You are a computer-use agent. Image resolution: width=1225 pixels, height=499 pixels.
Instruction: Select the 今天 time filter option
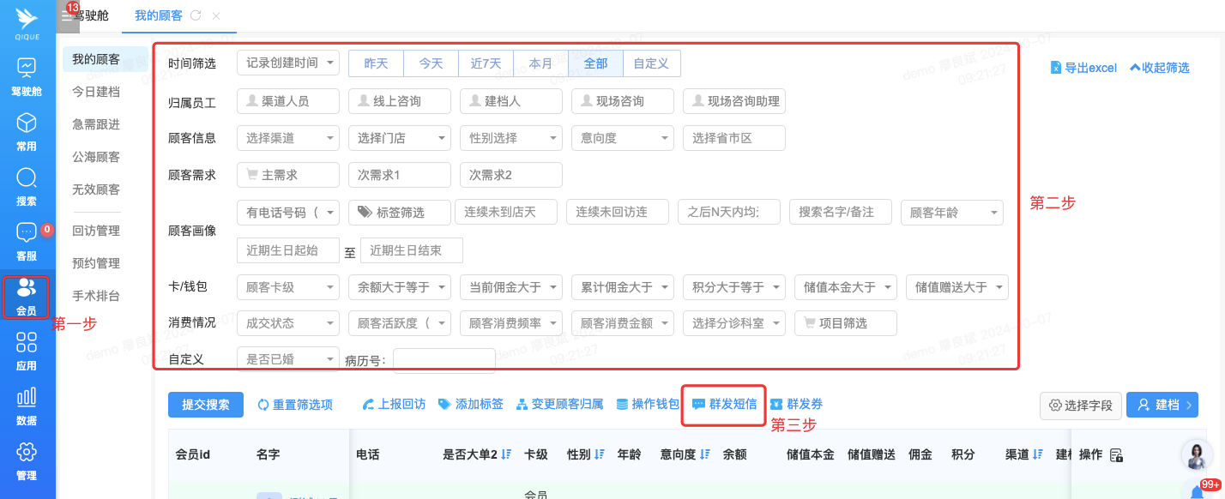pos(431,63)
